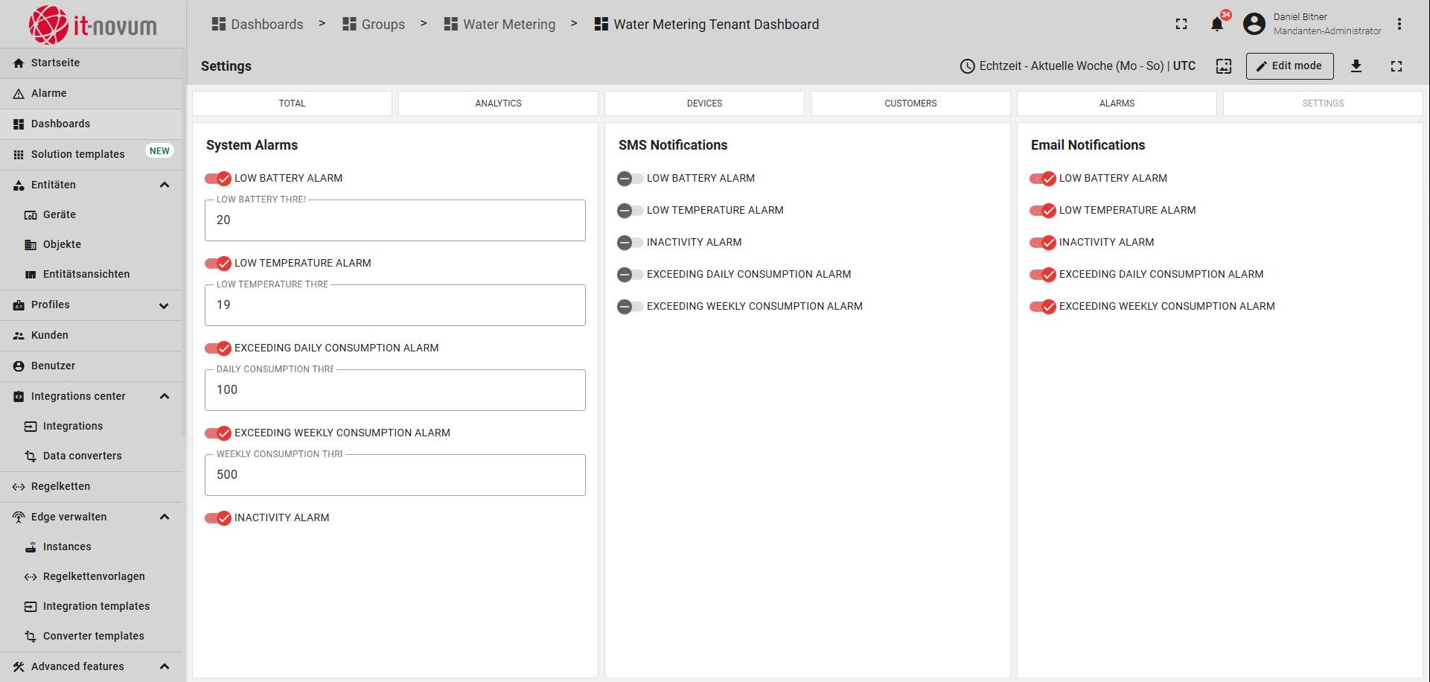Image resolution: width=1430 pixels, height=682 pixels.
Task: Expand dashboard to fullscreen in Settings toolbar
Action: 1397,66
